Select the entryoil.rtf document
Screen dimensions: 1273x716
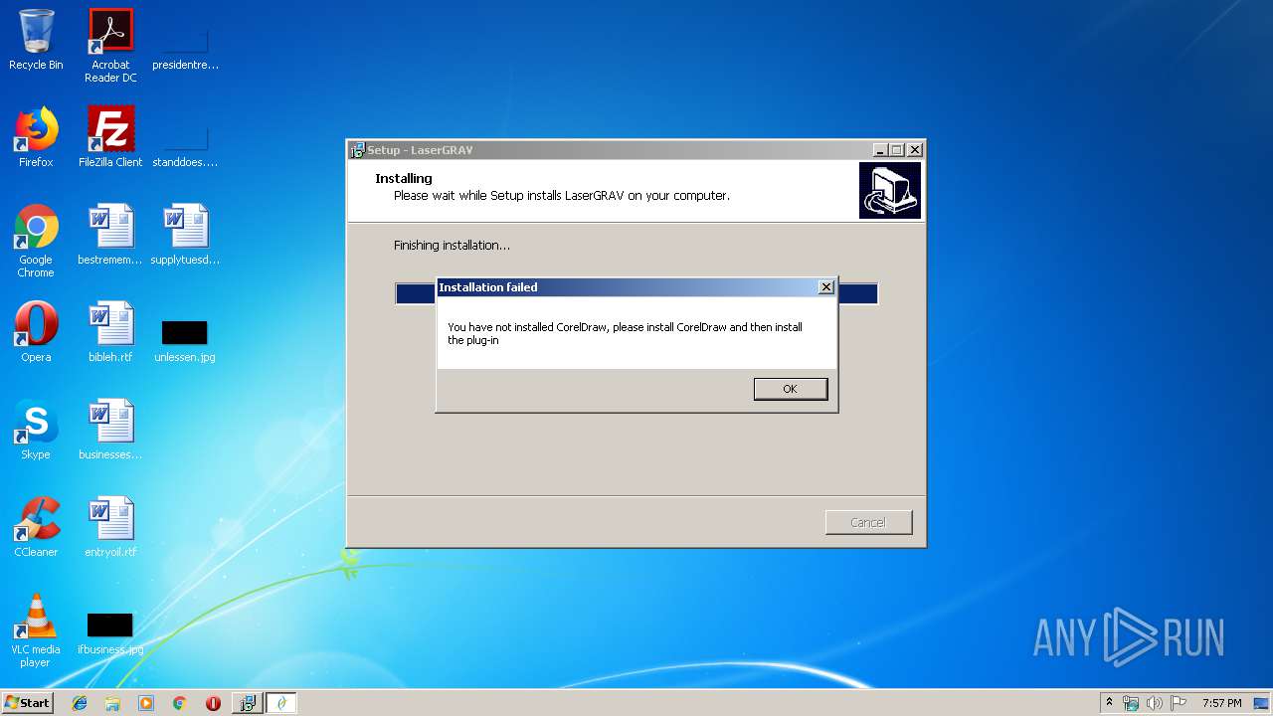110,528
